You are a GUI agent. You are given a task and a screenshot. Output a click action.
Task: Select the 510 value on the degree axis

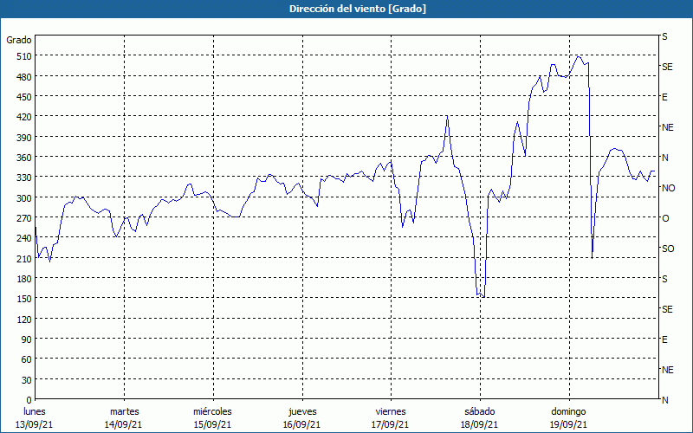[x=24, y=56]
